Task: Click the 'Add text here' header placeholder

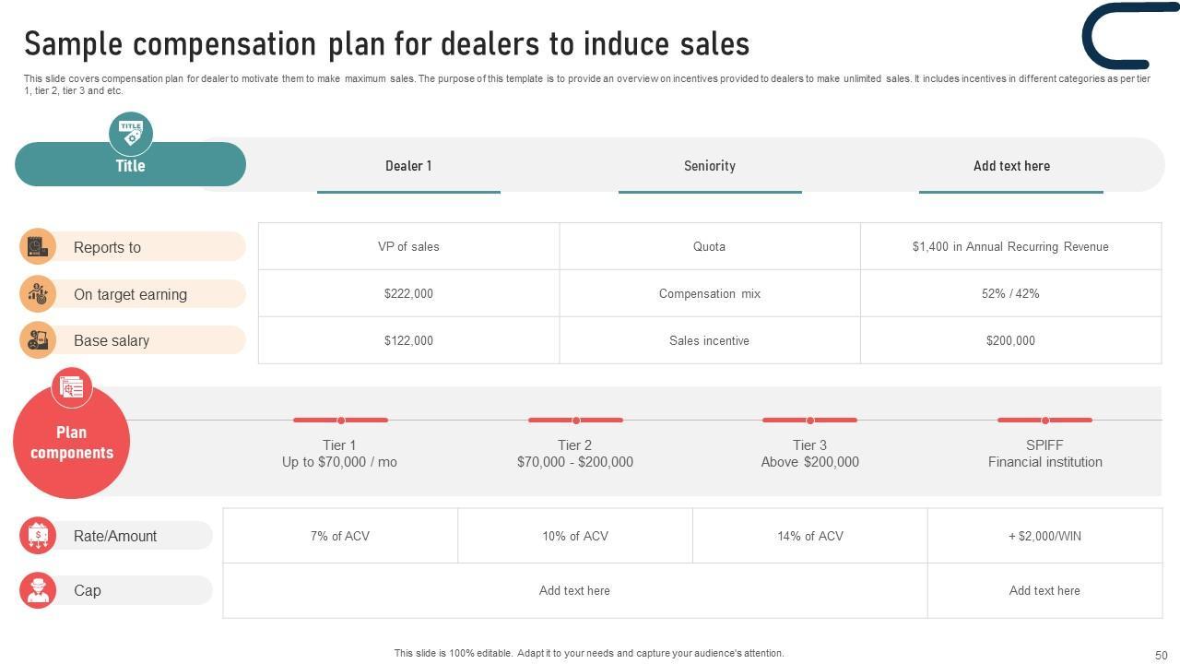Action: (1011, 166)
